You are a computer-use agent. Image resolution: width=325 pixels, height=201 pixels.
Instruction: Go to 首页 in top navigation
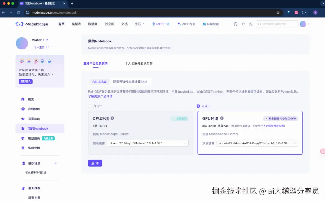pyautogui.click(x=61, y=24)
